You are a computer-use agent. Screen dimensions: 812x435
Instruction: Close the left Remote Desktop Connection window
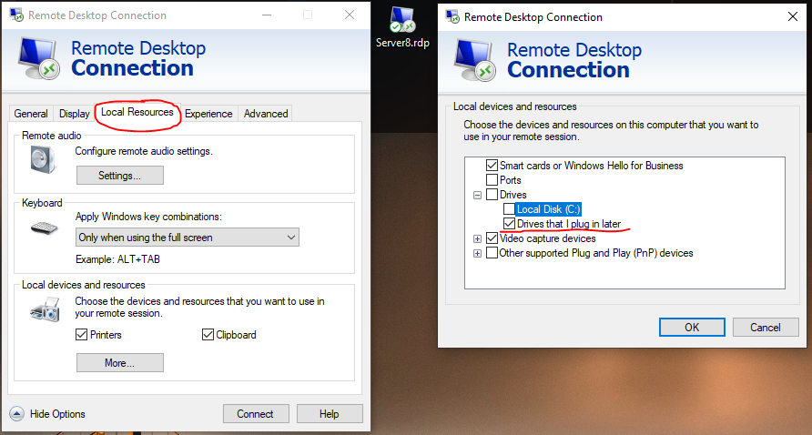(x=350, y=15)
